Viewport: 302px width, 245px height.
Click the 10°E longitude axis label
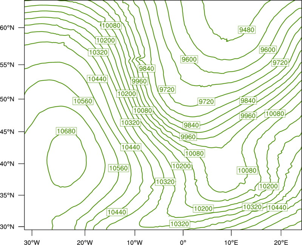click(231, 242)
